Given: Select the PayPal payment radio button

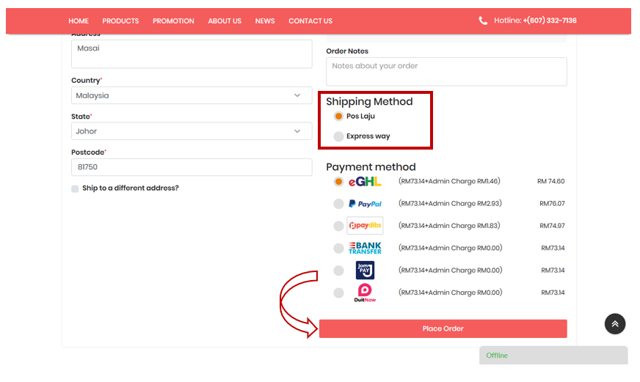Looking at the screenshot, I should tap(338, 204).
